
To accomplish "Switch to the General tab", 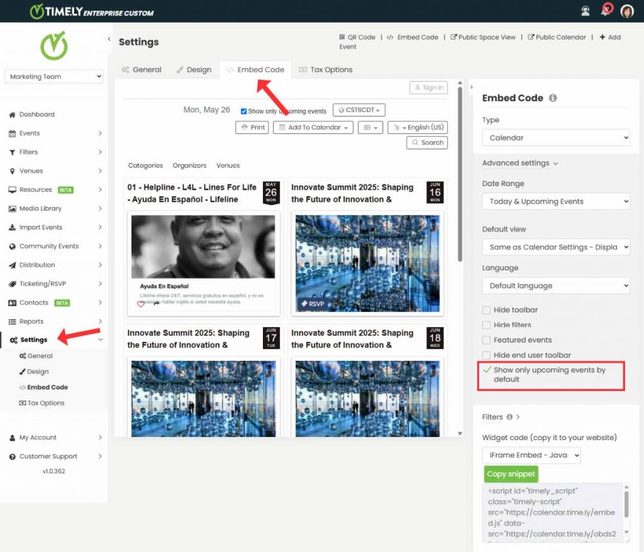I will tap(142, 70).
